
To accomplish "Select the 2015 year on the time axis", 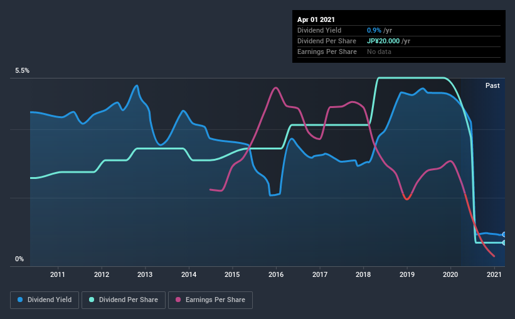I will [x=232, y=274].
